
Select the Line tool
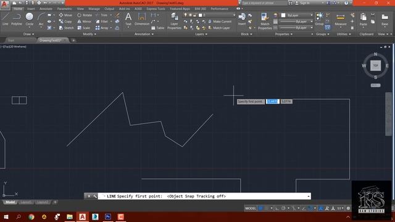(6, 19)
